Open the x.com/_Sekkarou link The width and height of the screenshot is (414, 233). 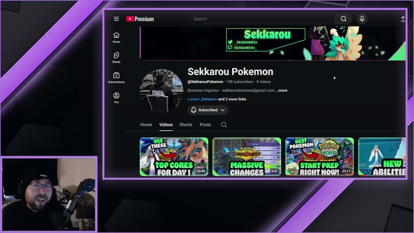point(202,99)
